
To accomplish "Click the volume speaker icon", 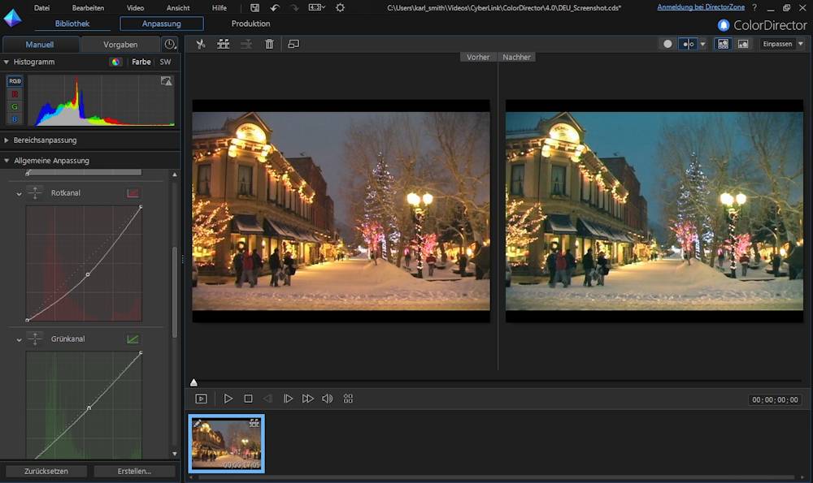I will tap(327, 399).
